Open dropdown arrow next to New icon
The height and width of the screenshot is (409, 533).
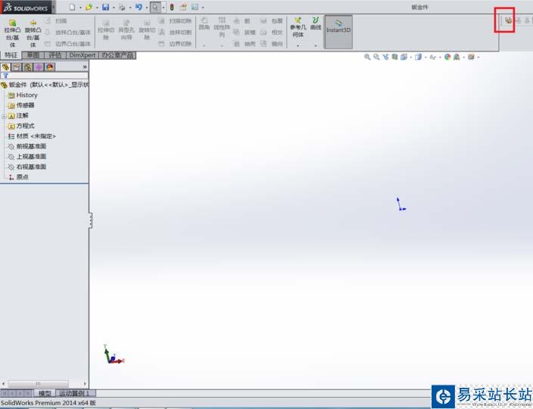click(x=80, y=8)
